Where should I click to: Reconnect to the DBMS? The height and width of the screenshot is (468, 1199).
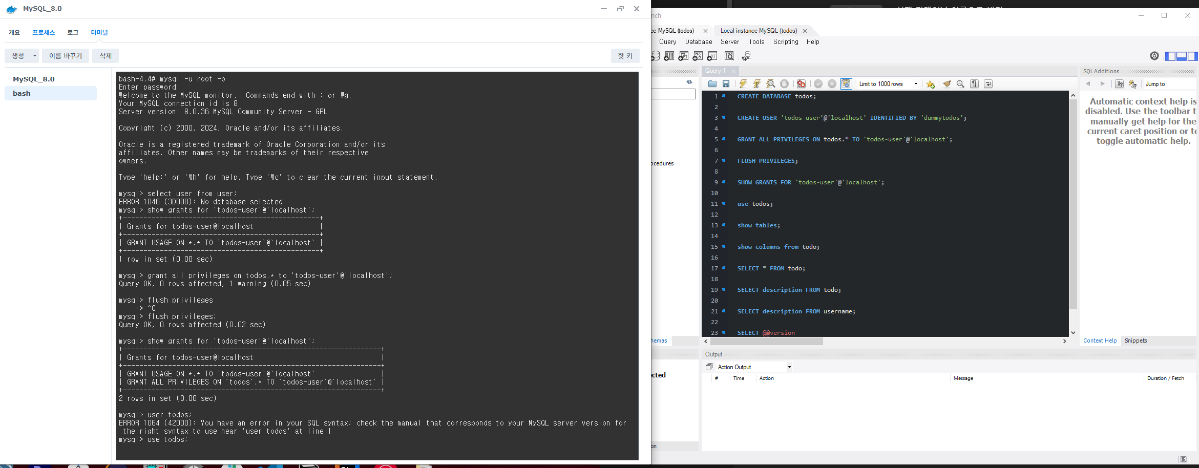pyautogui.click(x=747, y=56)
